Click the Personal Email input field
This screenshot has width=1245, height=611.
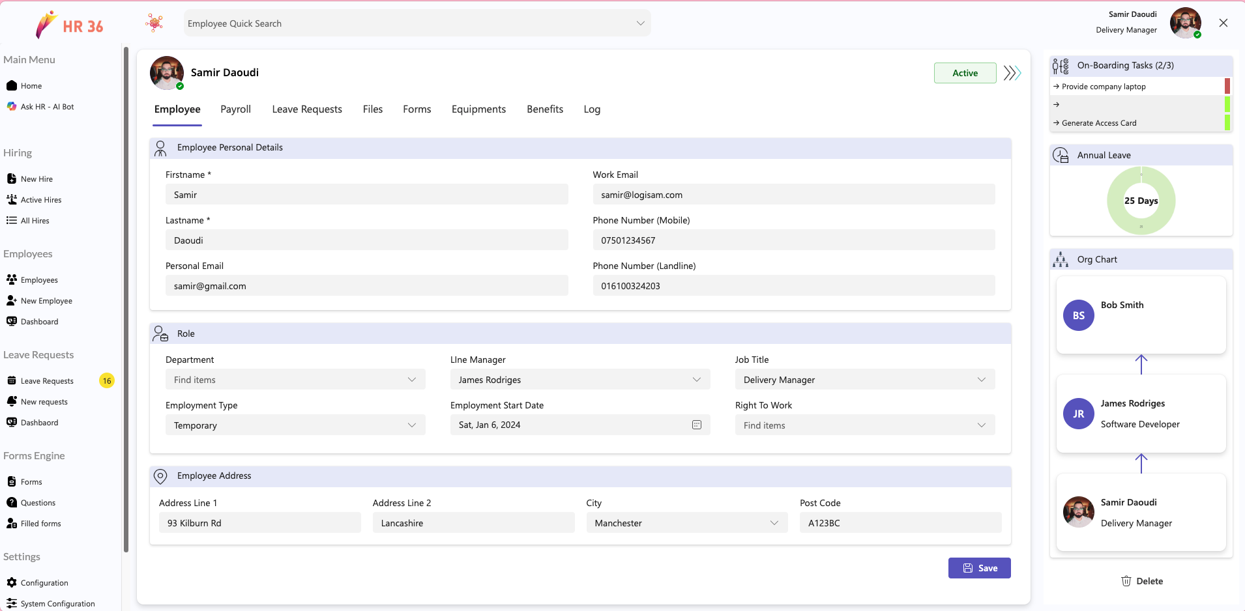[366, 286]
